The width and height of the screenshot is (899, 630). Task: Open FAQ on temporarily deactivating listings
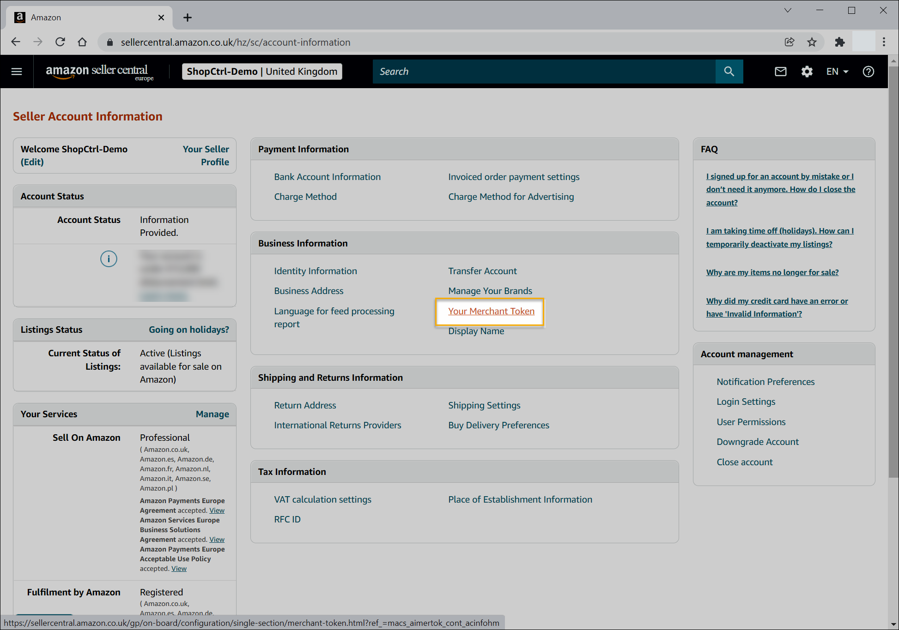[780, 237]
